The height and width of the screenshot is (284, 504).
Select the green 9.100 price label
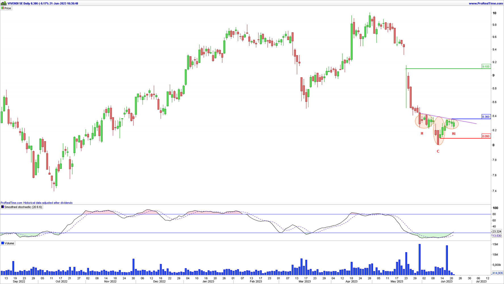[486, 66]
